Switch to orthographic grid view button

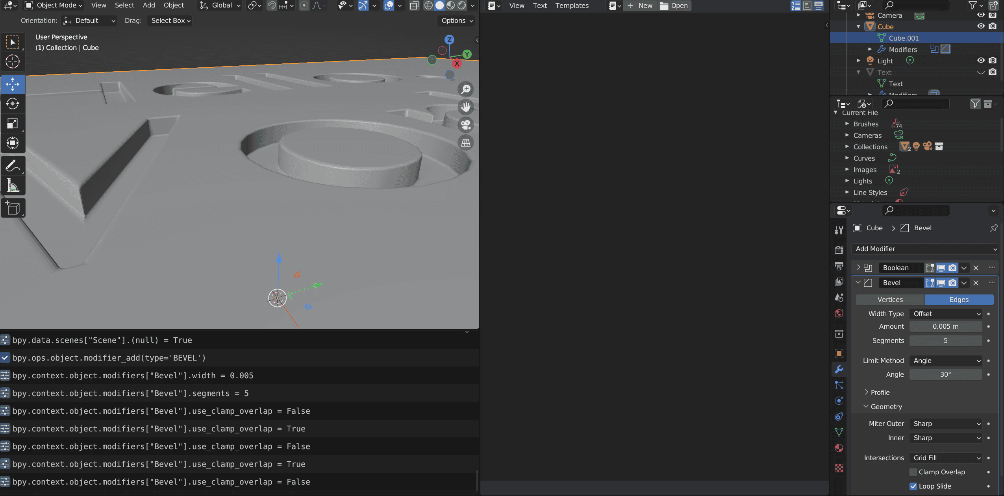pyautogui.click(x=466, y=143)
